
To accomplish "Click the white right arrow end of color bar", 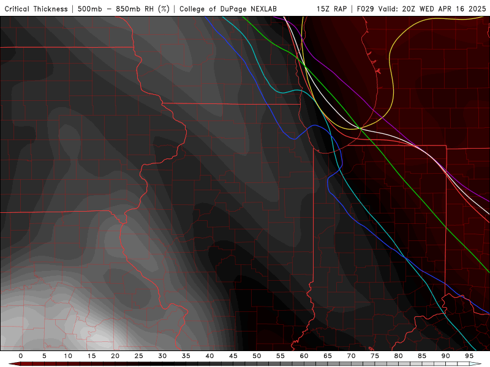I will 476,364.
